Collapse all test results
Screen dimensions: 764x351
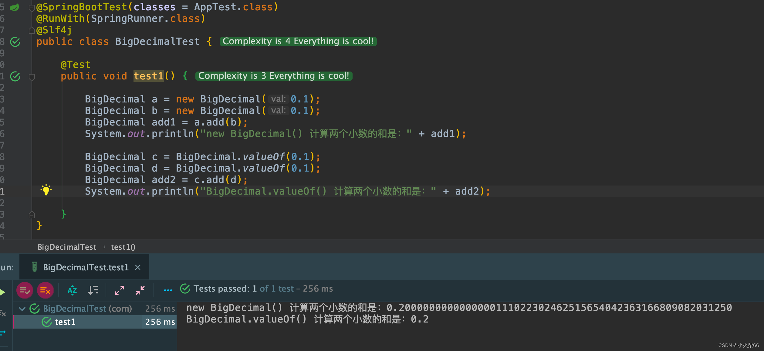pyautogui.click(x=140, y=290)
